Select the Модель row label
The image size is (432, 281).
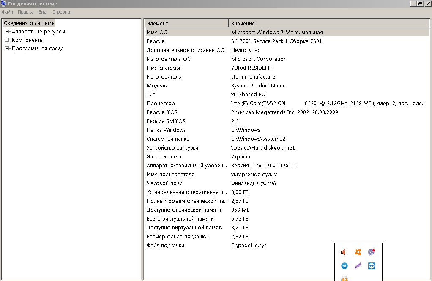coord(156,86)
